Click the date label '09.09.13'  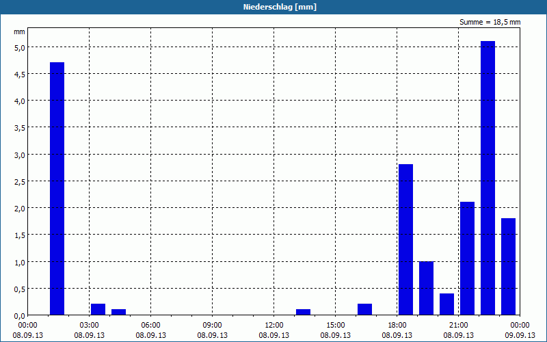[x=520, y=335]
